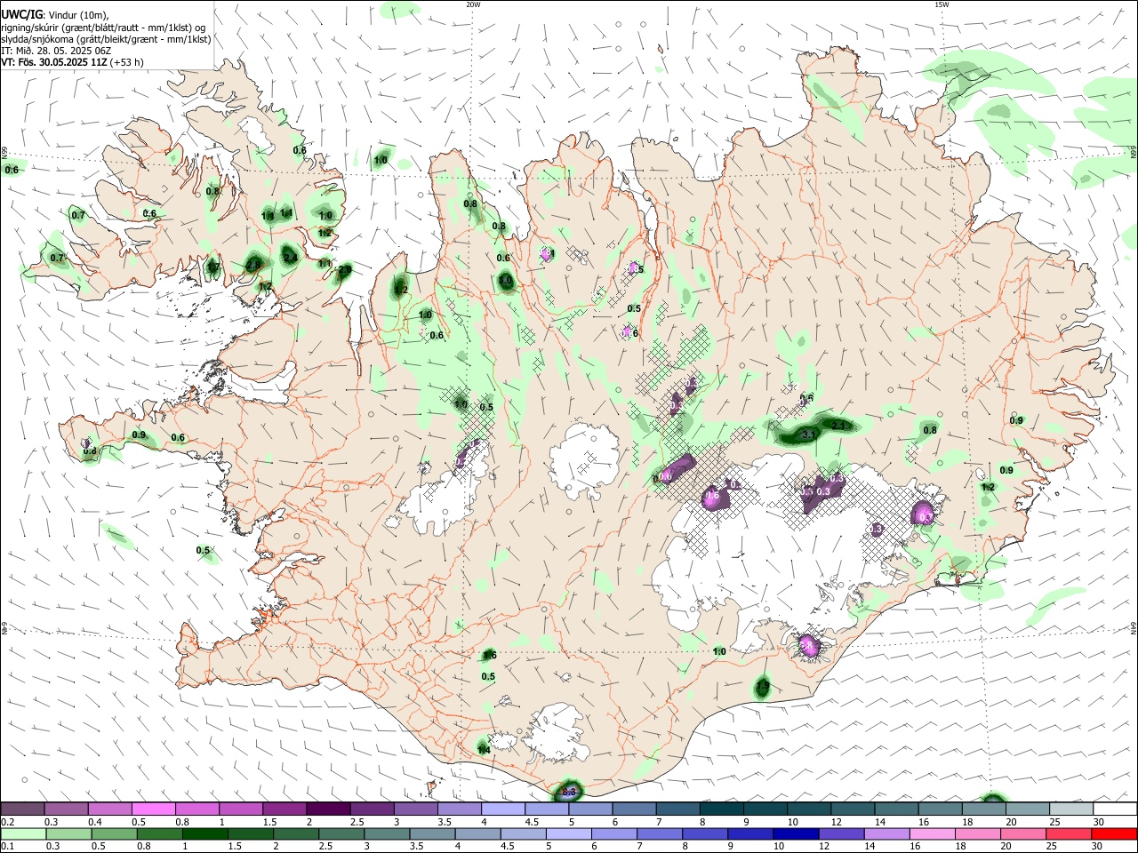
Task: Click the 'VT: Fös. 30.05.2025 11Z (+53 h)' line
Action: pos(72,62)
